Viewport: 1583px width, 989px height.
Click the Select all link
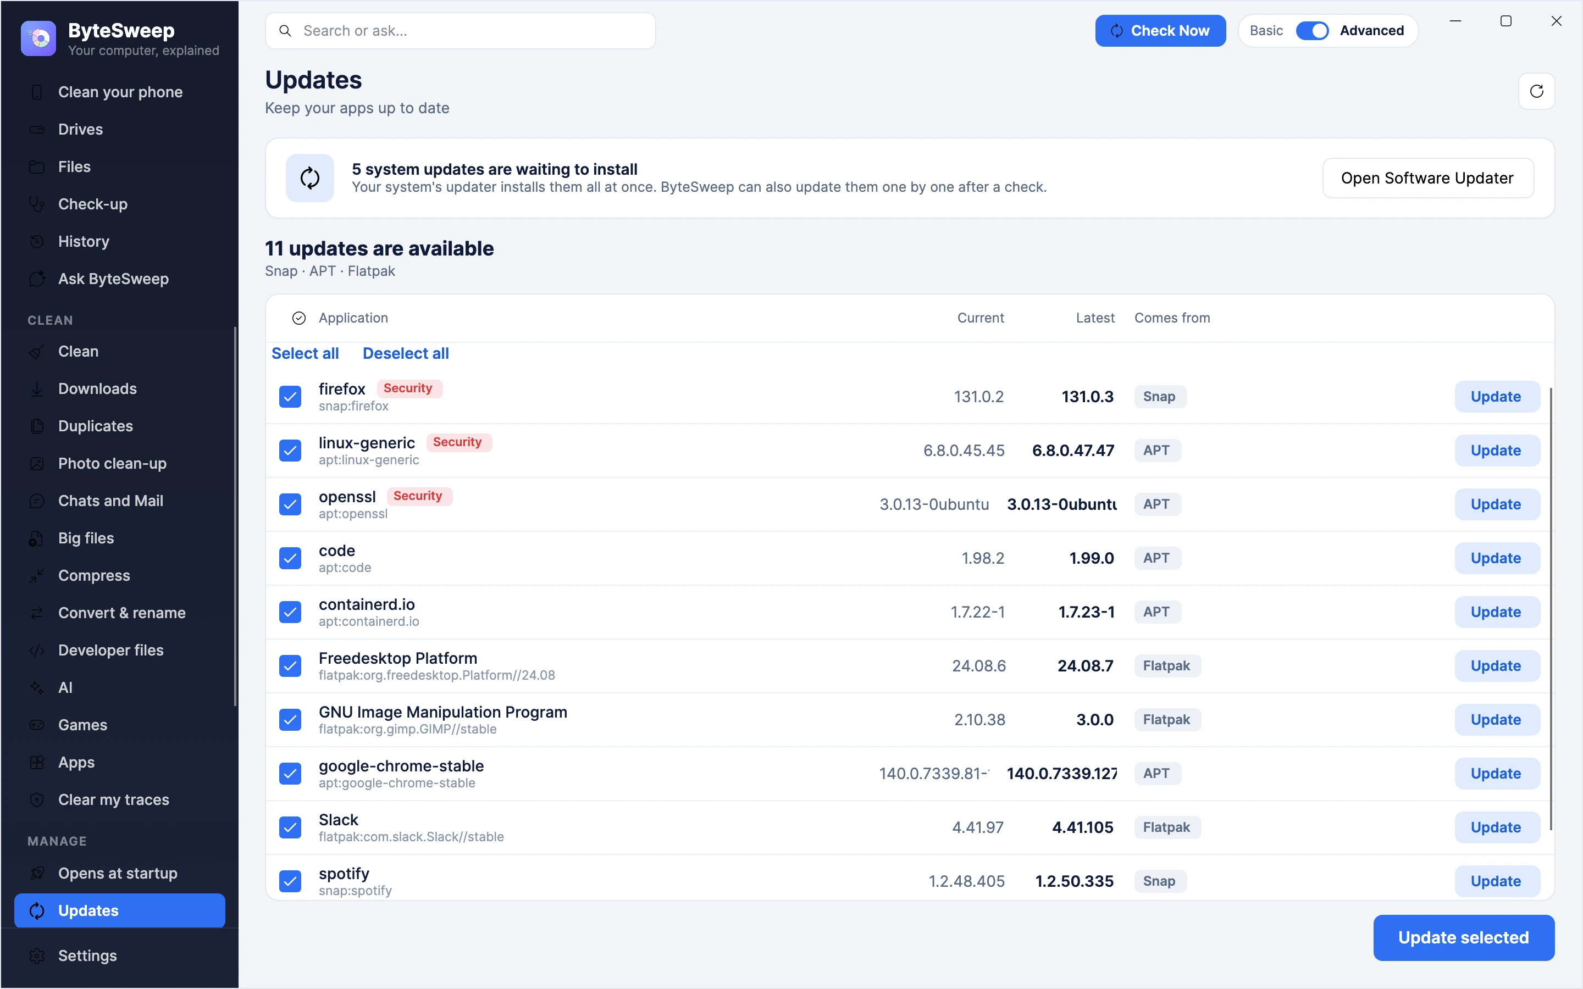coord(305,353)
